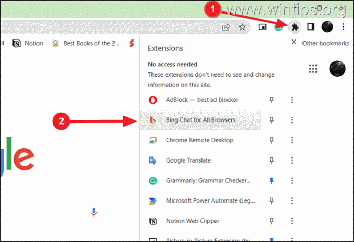354x242 pixels.
Task: Open Bing Chat for All Browsers extension
Action: tap(201, 120)
